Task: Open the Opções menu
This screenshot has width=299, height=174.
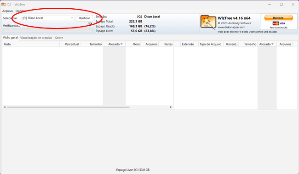Action: [21, 11]
